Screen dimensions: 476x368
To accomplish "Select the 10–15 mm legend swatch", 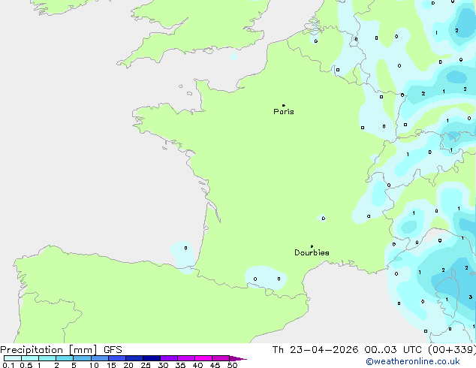I will coord(100,358).
